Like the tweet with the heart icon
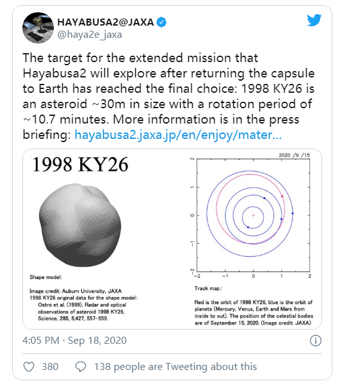 [29, 367]
